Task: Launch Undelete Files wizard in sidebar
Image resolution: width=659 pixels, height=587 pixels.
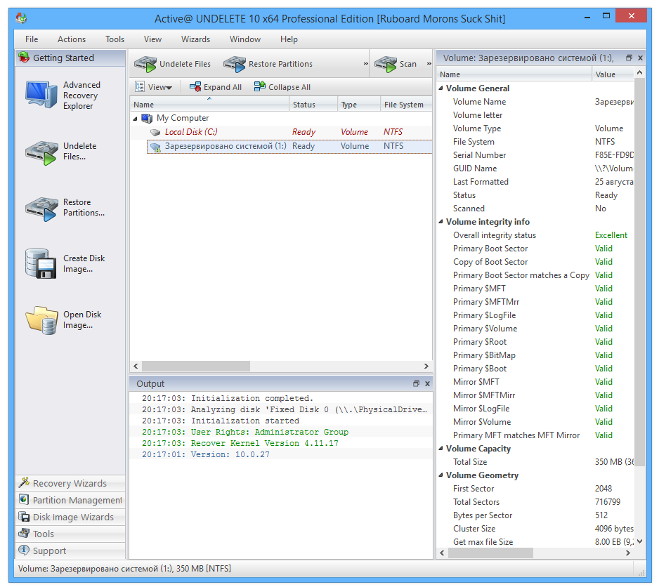Action: tap(41, 152)
